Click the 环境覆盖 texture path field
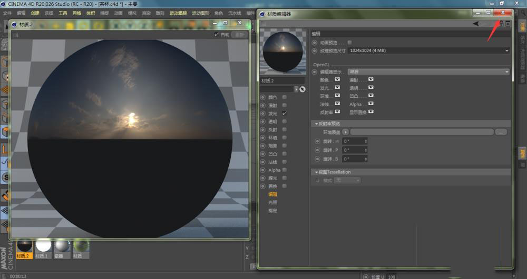 (x=422, y=132)
